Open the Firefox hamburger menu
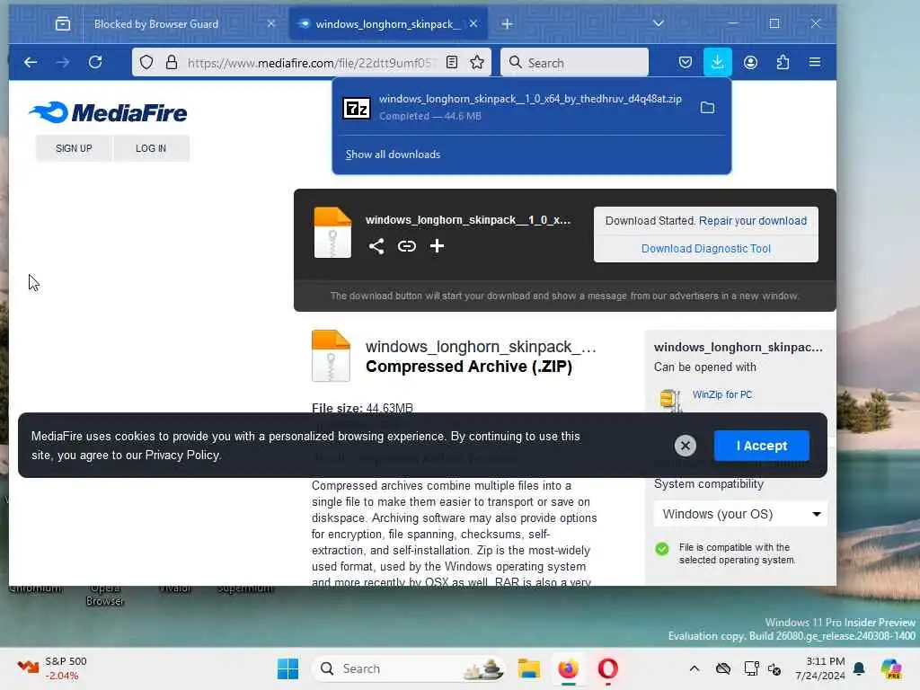Viewport: 920px width, 690px height. (x=814, y=62)
